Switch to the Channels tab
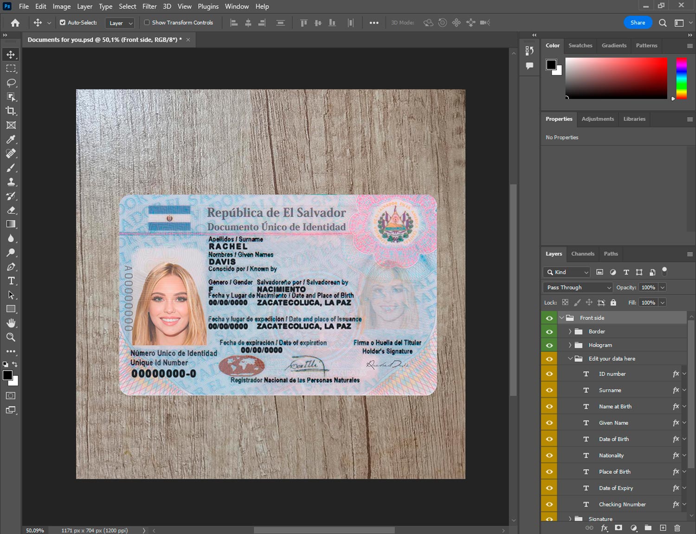The image size is (696, 534). click(582, 254)
